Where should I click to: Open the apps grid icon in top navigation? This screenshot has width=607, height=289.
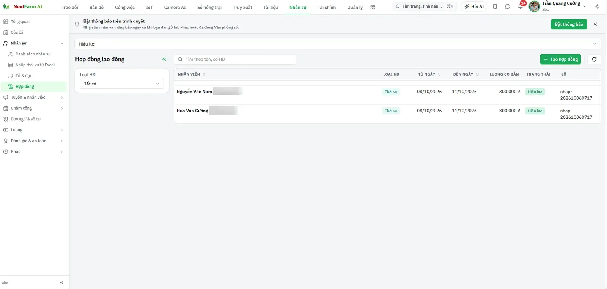[373, 7]
